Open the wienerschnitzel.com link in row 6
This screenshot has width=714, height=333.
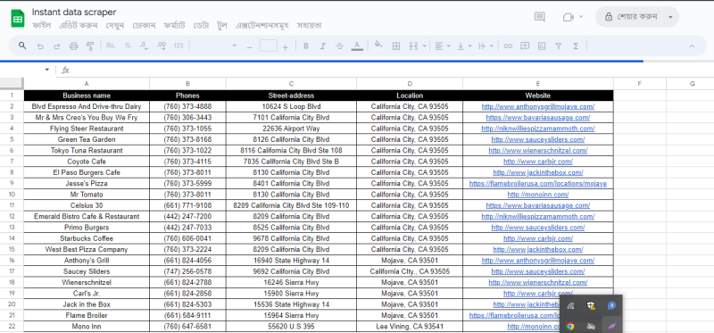pos(538,150)
